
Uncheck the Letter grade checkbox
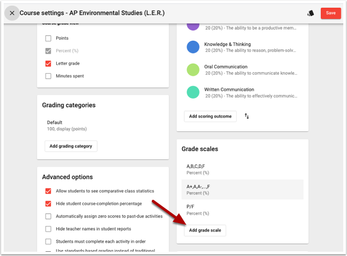tap(48, 64)
